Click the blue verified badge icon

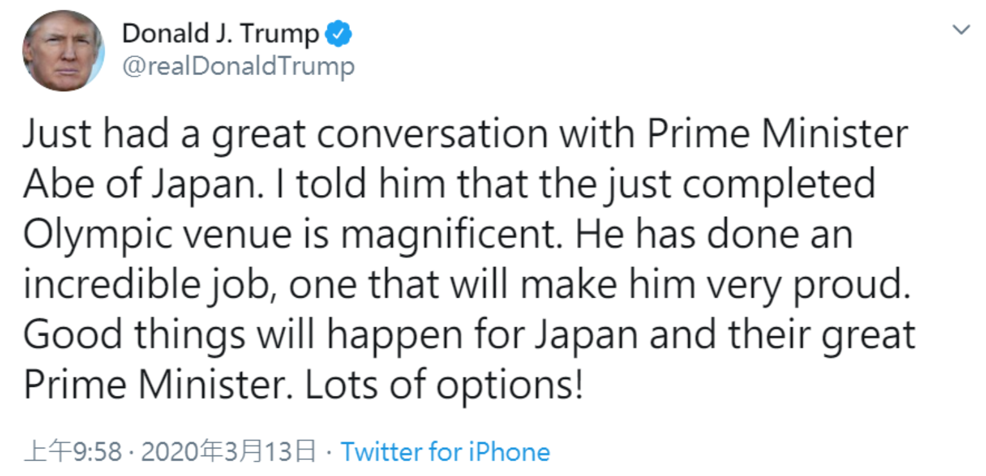(338, 34)
